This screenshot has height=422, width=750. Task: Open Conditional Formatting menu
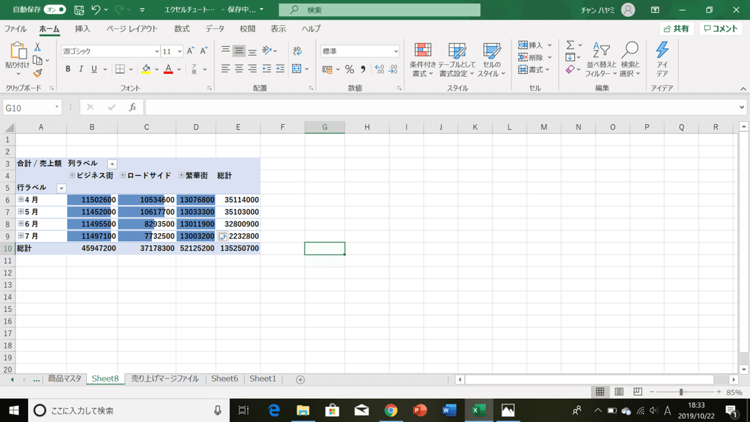click(x=423, y=60)
